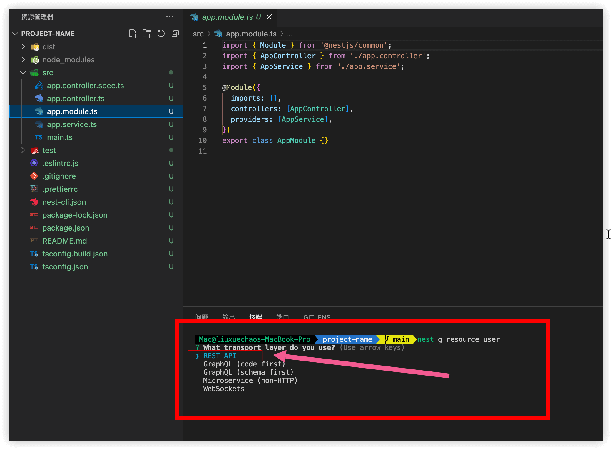This screenshot has width=612, height=450.
Task: Open app.controller.ts file
Action: (x=96, y=99)
